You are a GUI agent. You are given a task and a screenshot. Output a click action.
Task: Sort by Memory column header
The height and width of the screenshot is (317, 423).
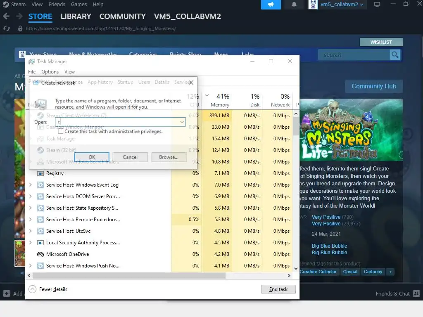click(217, 100)
